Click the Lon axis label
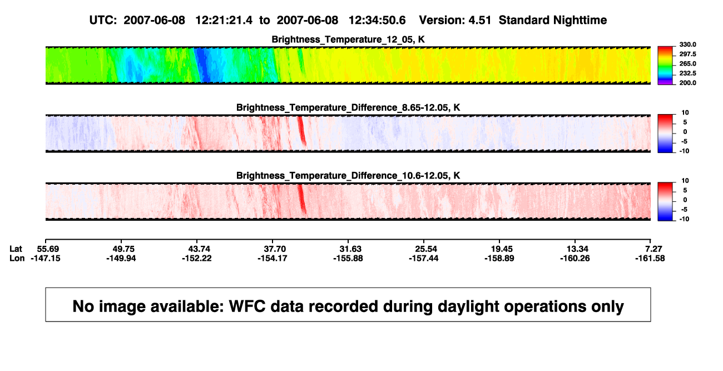The height and width of the screenshot is (371, 723). pos(17,258)
